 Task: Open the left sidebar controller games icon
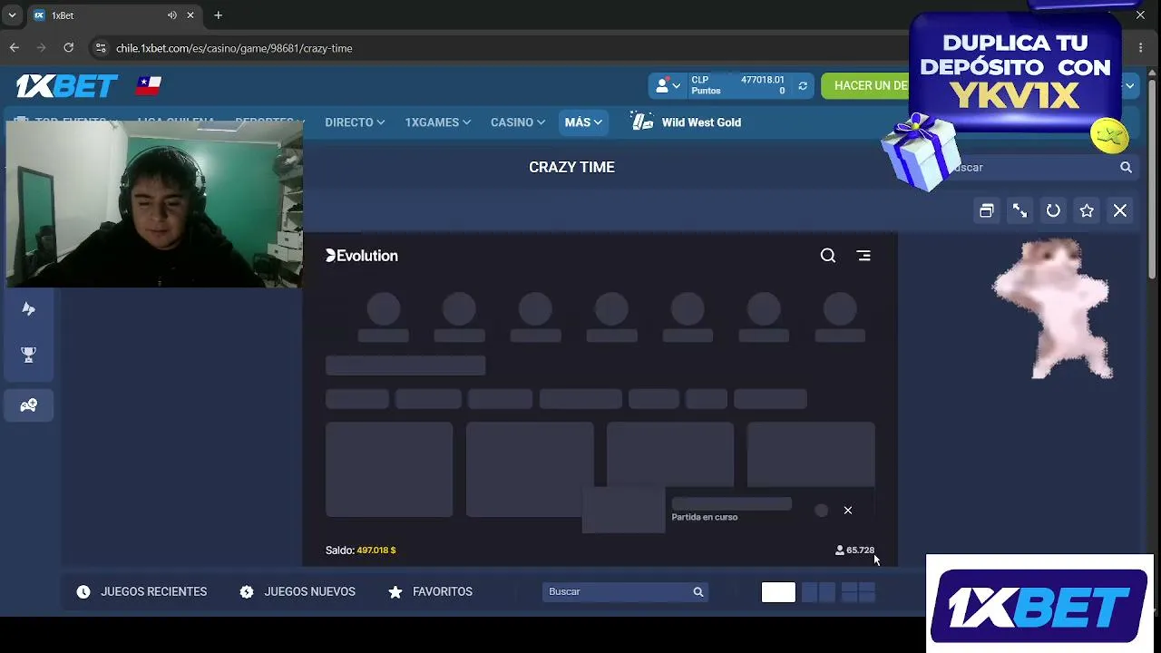coord(29,405)
